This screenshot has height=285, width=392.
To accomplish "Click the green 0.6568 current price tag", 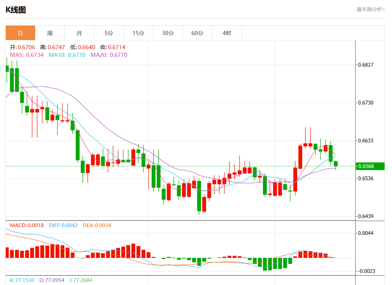I will [370, 166].
